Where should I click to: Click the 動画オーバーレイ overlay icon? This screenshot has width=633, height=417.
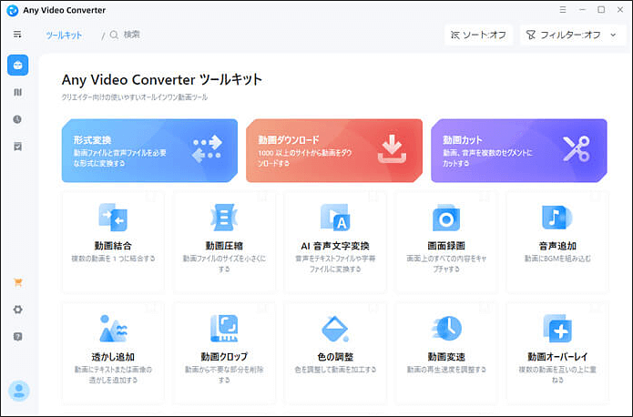tap(557, 328)
